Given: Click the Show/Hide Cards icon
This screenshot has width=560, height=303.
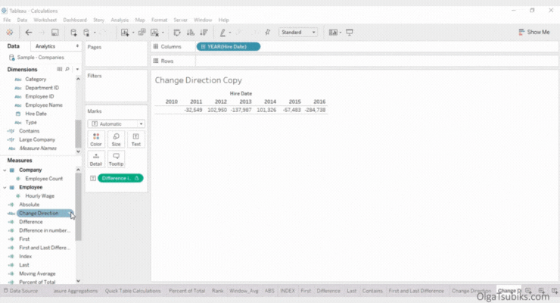Looking at the screenshot, I should click(x=333, y=33).
